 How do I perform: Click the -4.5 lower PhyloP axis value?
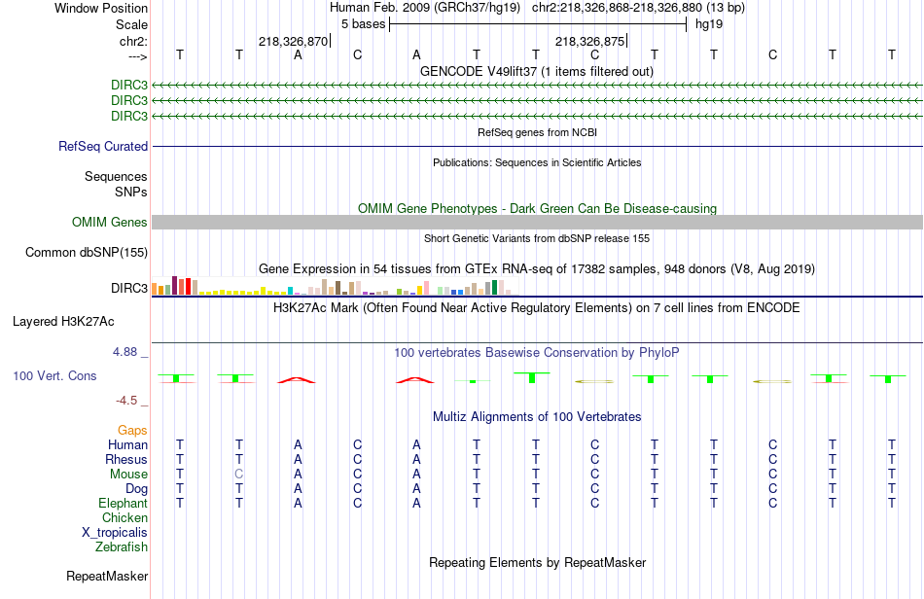click(x=126, y=401)
